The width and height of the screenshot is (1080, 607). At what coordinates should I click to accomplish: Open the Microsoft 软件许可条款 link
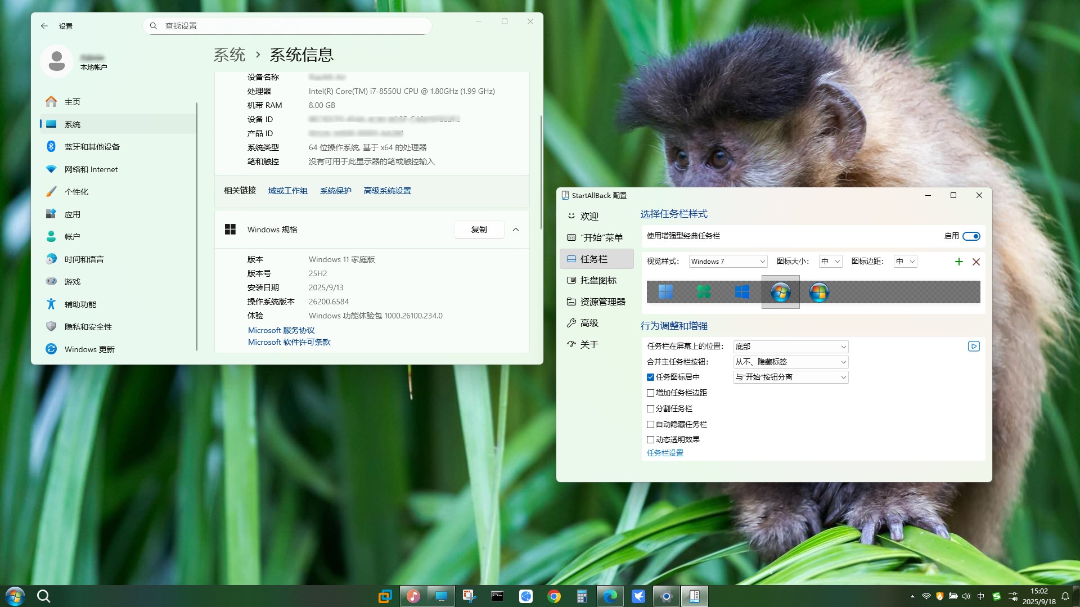point(289,342)
